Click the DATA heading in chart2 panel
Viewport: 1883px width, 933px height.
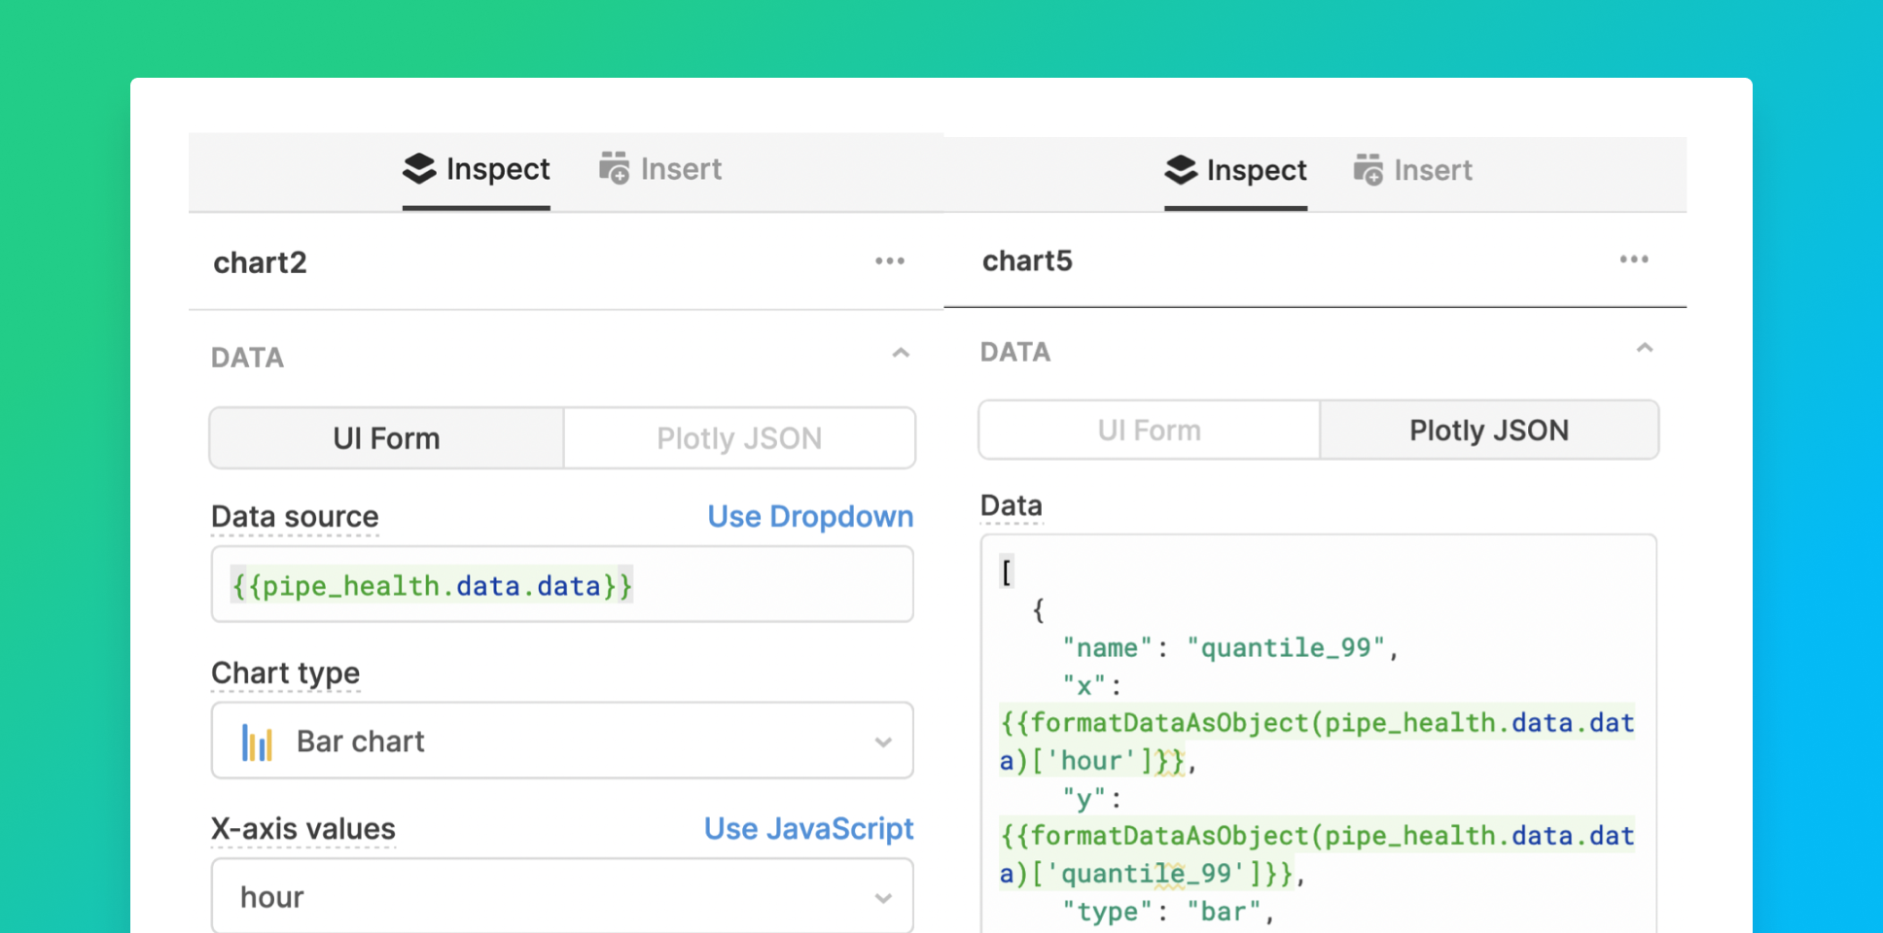[x=248, y=358]
